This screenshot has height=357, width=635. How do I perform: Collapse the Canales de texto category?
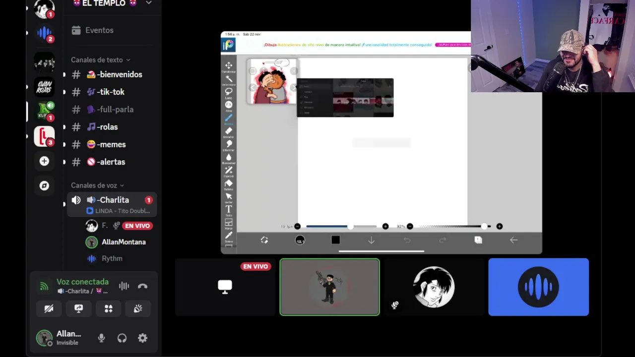coord(101,60)
